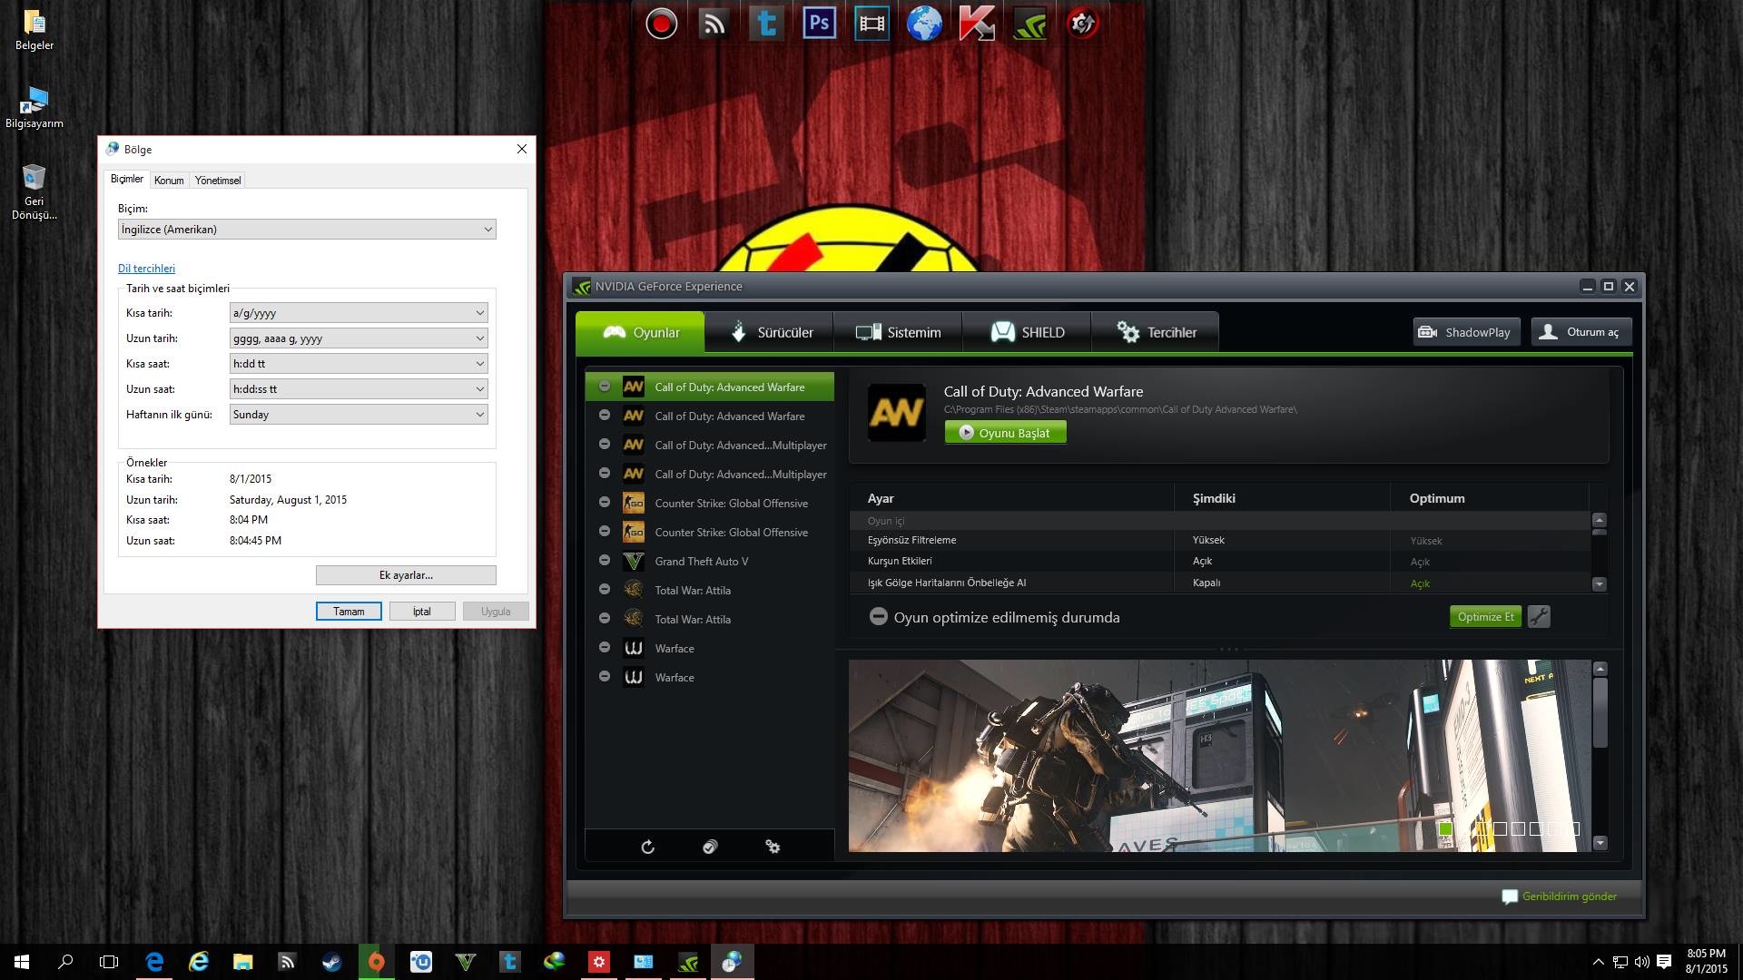This screenshot has height=980, width=1743.
Task: Open the SHIELD tab
Action: (1027, 332)
